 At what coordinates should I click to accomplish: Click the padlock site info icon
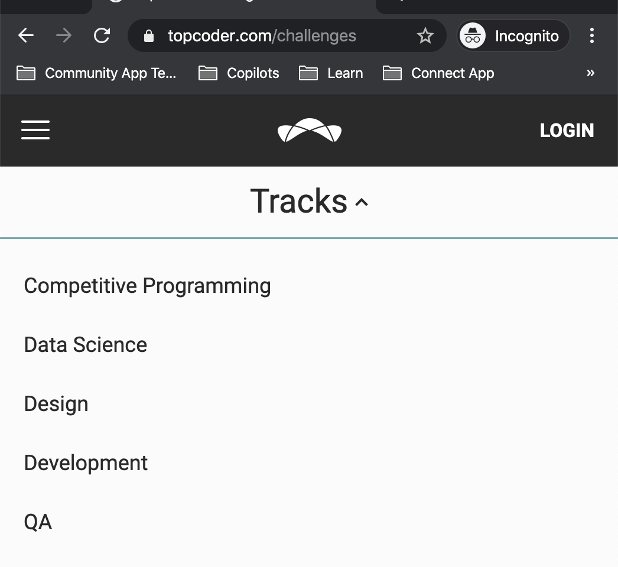click(x=148, y=36)
